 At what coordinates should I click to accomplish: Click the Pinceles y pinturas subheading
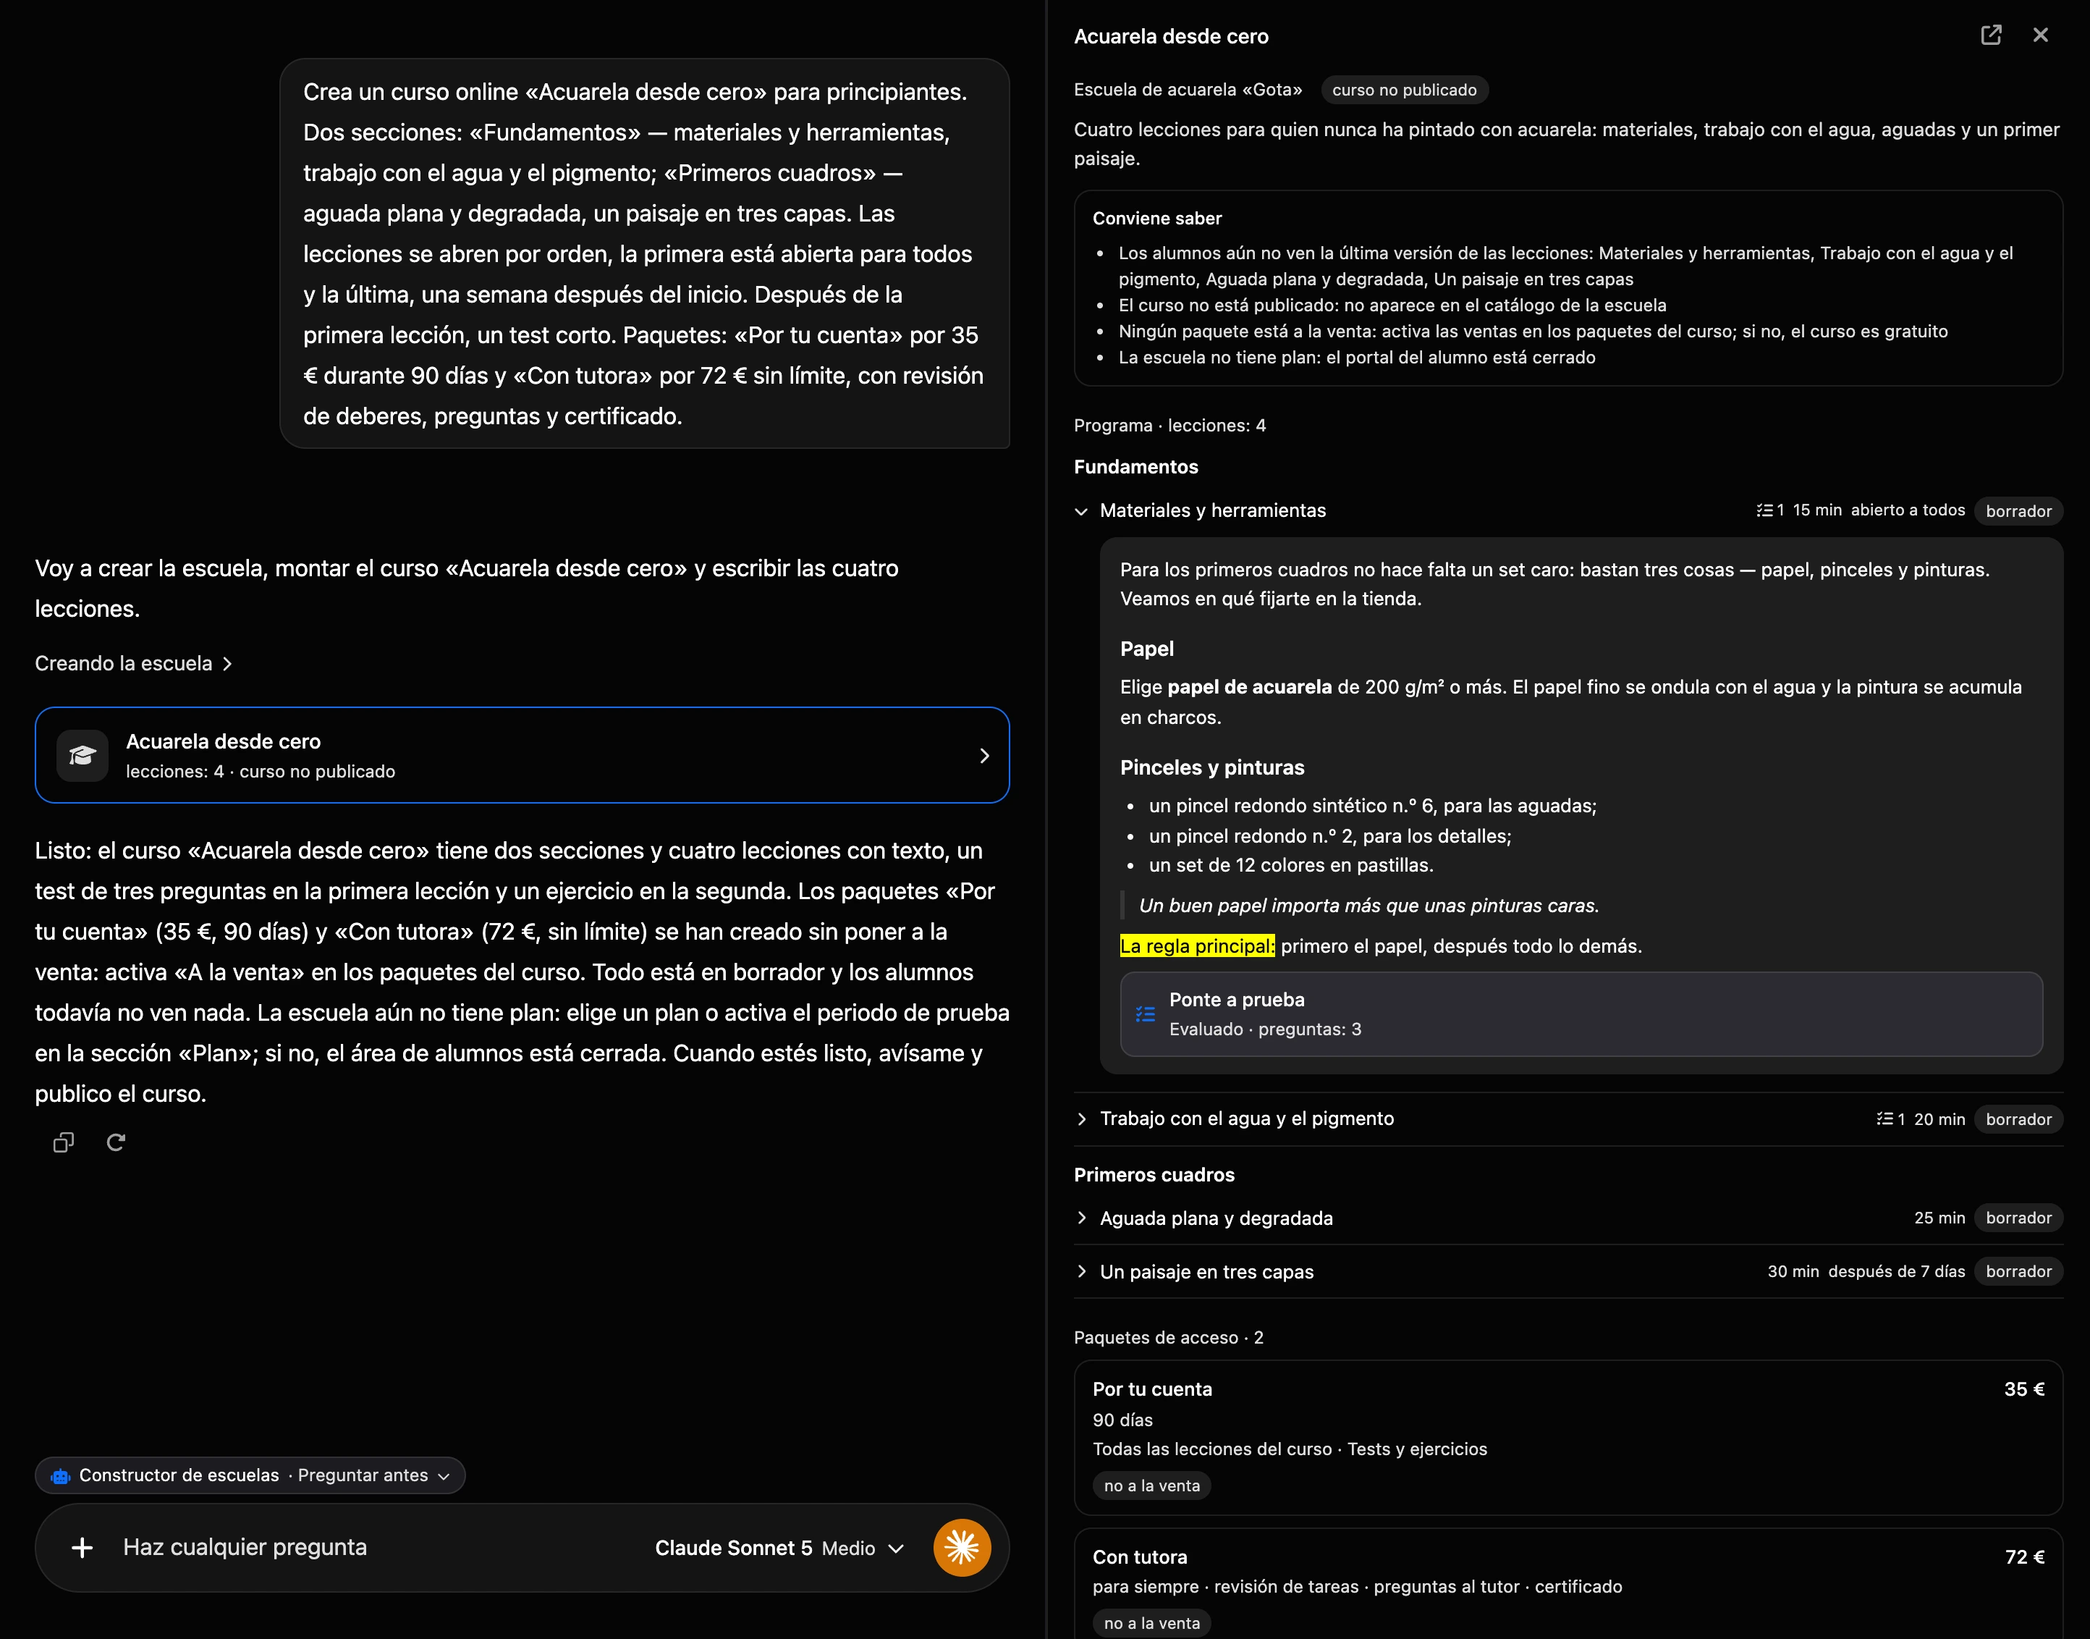pos(1211,767)
